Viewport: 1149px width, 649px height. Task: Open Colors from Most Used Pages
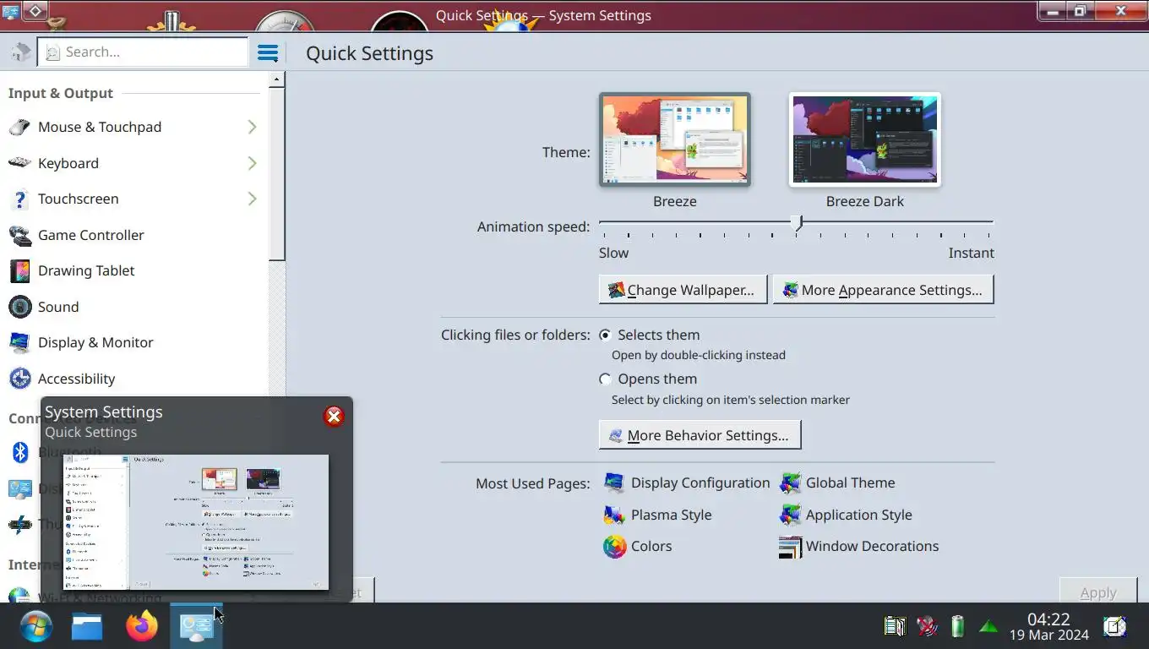[x=638, y=546]
